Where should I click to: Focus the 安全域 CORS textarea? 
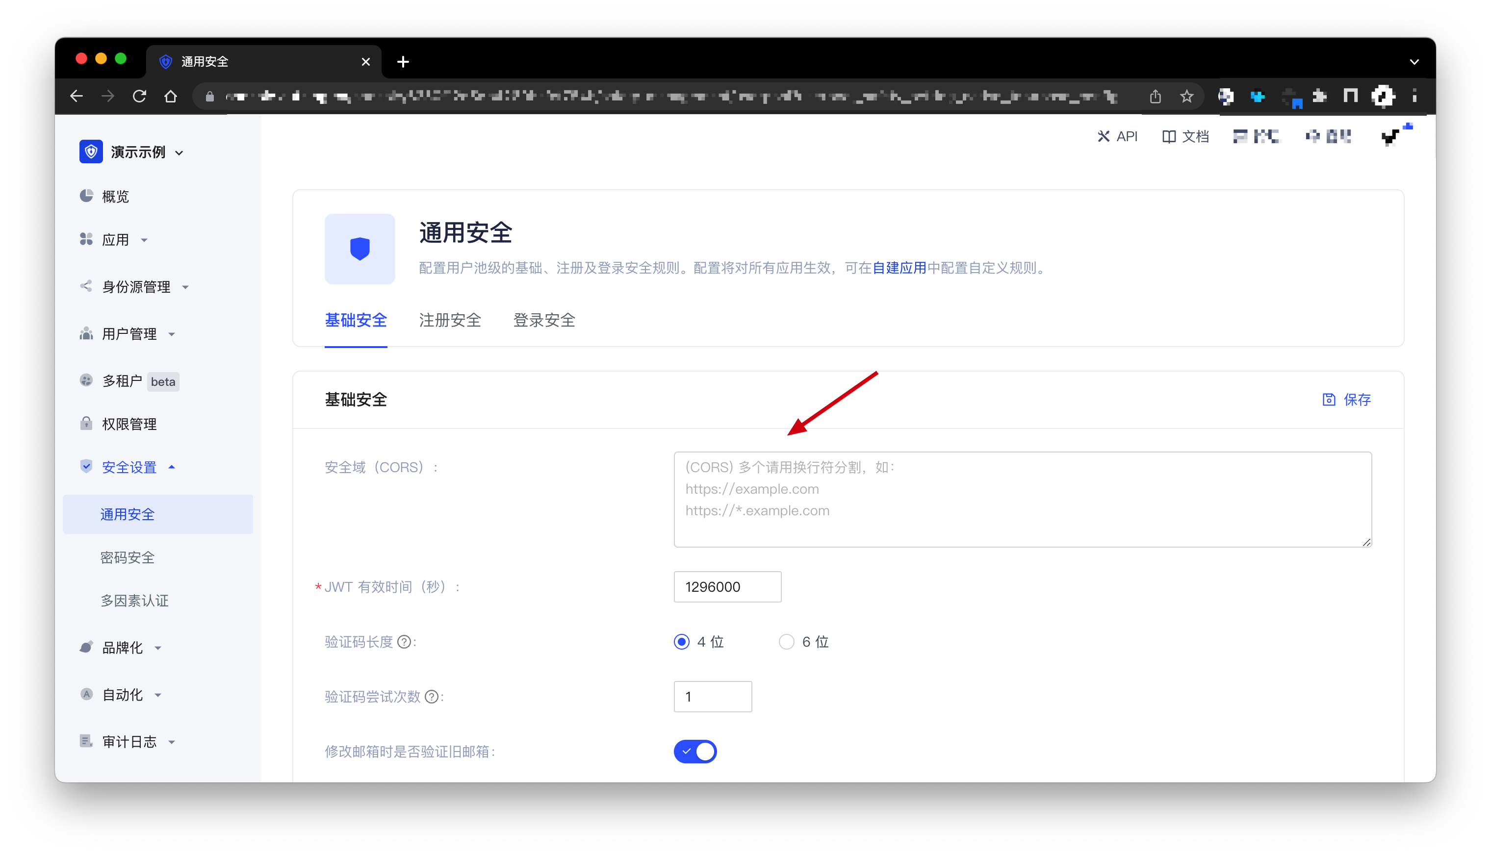(1022, 500)
